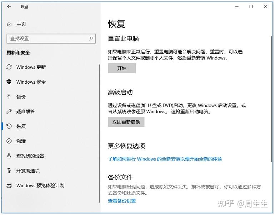This screenshot has height=215, width=275.
Task: Click the 激活 checkmark circle icon
Action: click(x=9, y=141)
